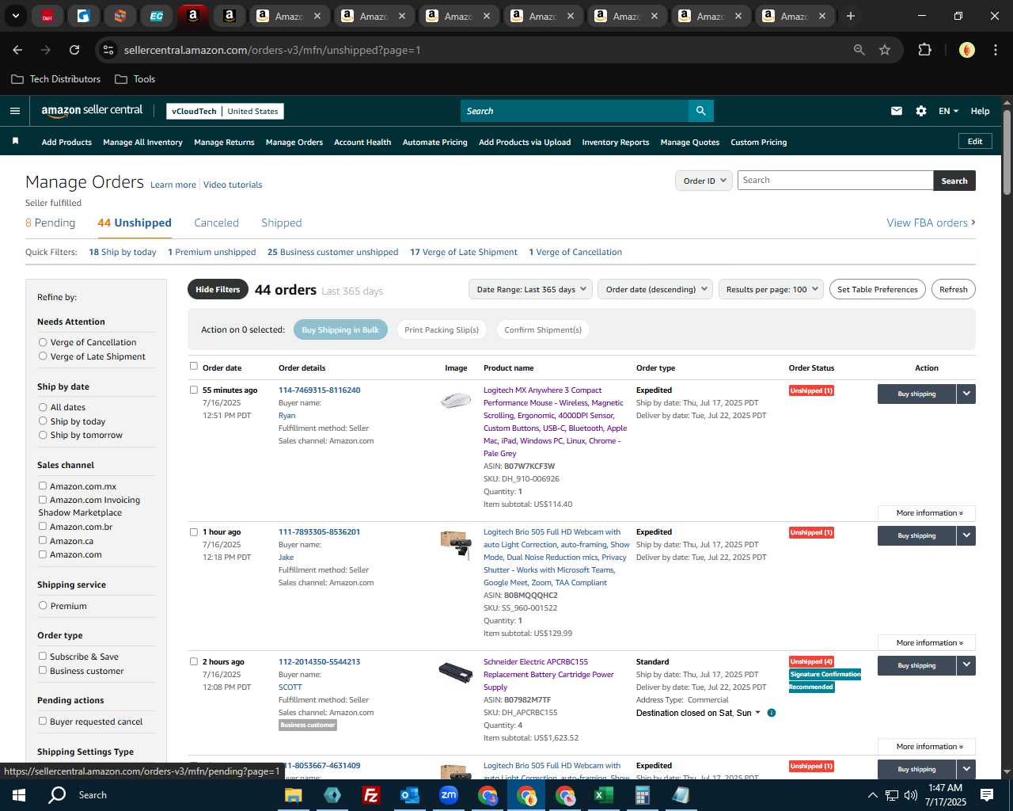Click the Amazon Seller Central logo

click(x=92, y=111)
